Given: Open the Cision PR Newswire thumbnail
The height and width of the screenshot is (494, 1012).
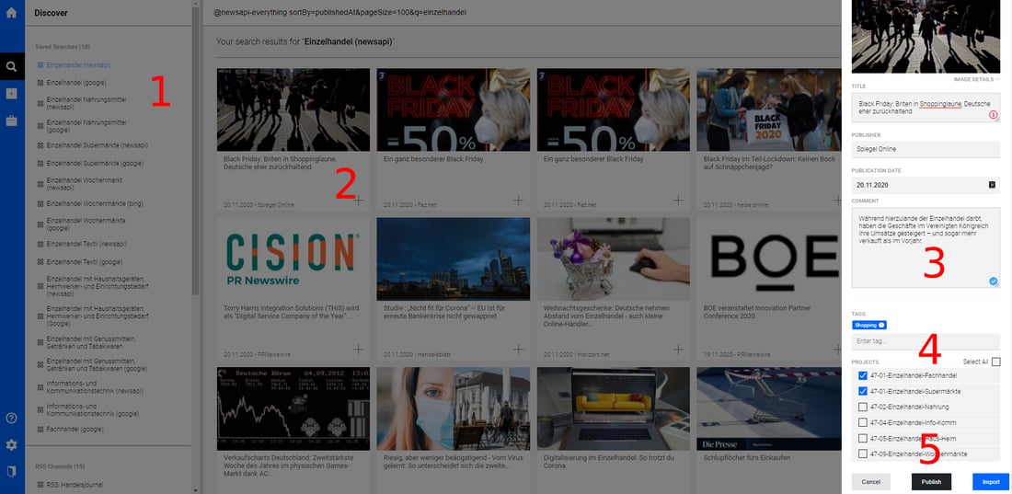Looking at the screenshot, I should pyautogui.click(x=293, y=258).
